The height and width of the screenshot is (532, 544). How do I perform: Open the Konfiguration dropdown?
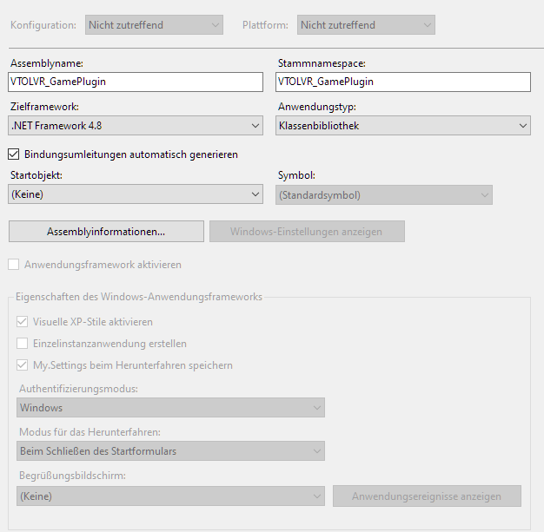154,25
